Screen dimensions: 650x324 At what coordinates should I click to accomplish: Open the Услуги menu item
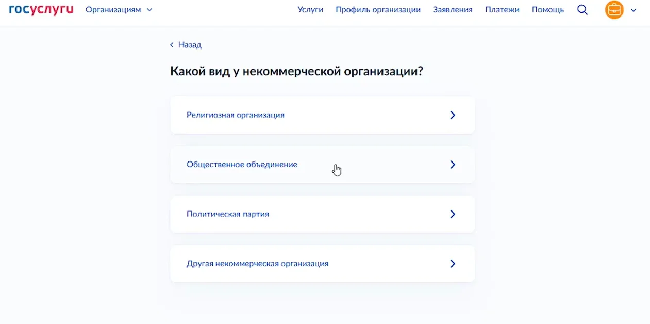tap(310, 10)
